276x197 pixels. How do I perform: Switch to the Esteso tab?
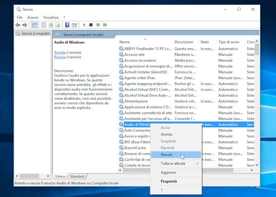(x=60, y=176)
